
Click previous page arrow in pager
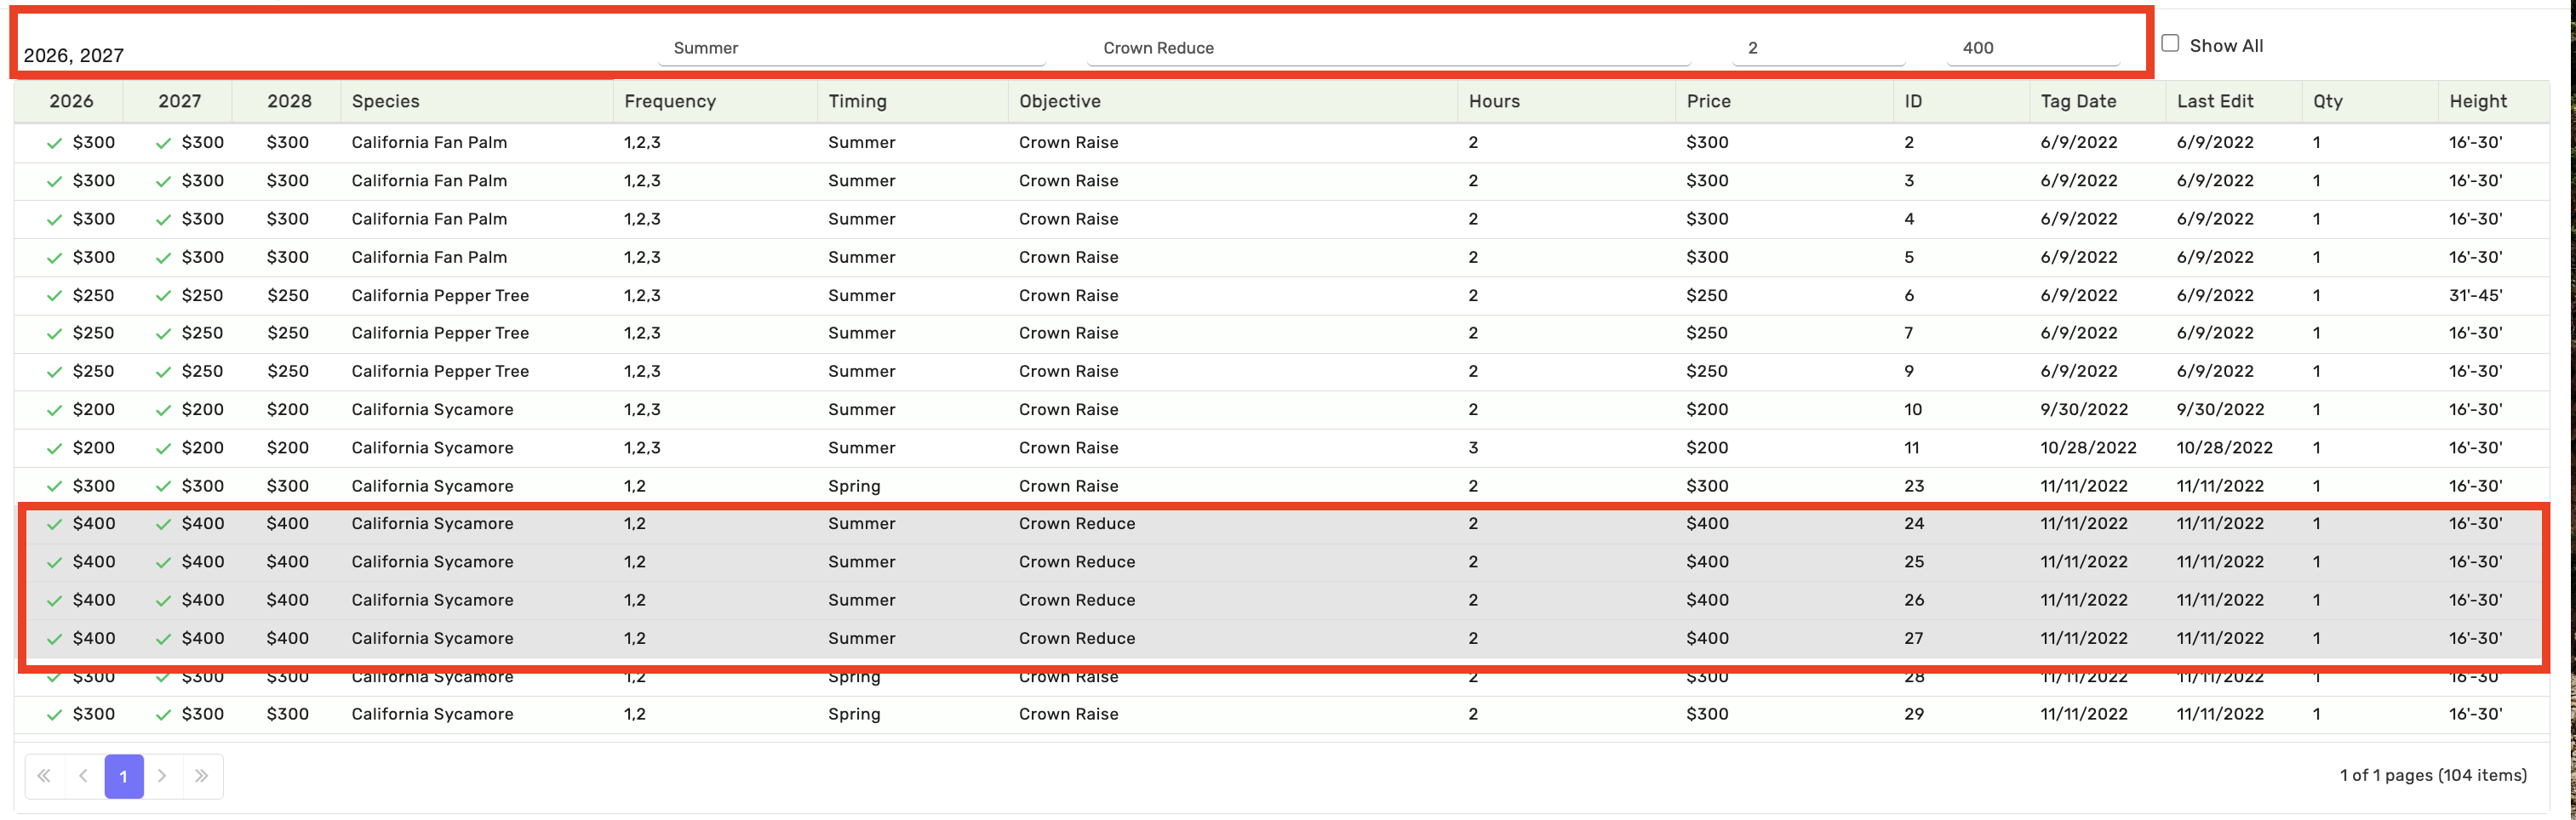84,776
